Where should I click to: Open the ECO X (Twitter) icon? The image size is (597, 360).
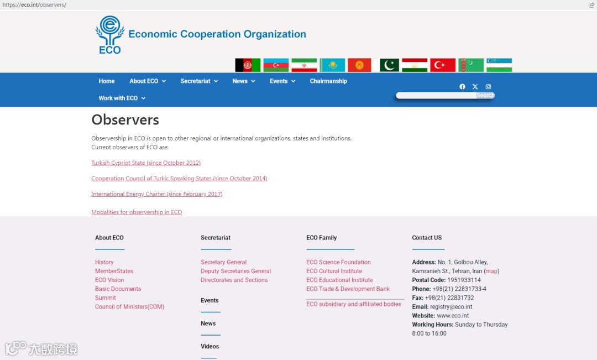475,86
